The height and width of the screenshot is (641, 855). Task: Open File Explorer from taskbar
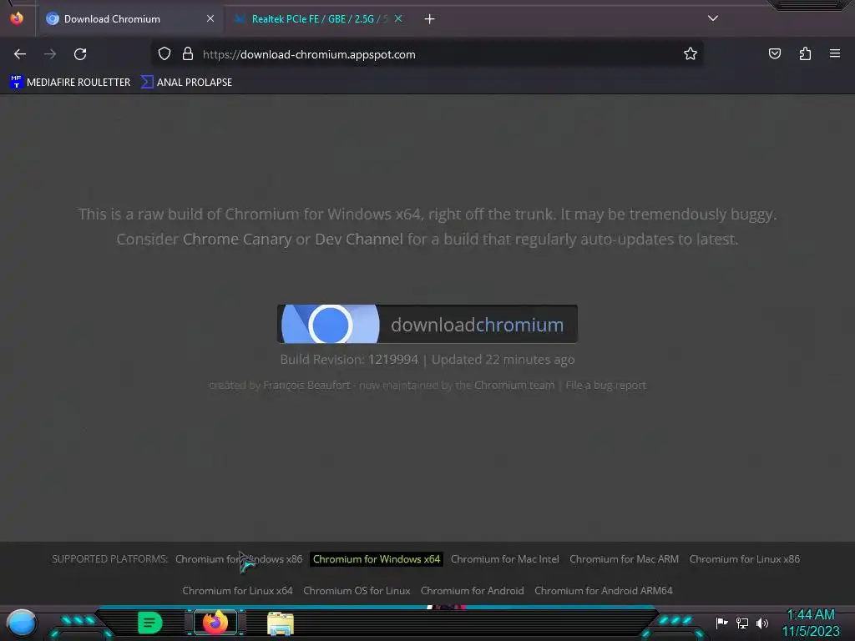pos(281,623)
